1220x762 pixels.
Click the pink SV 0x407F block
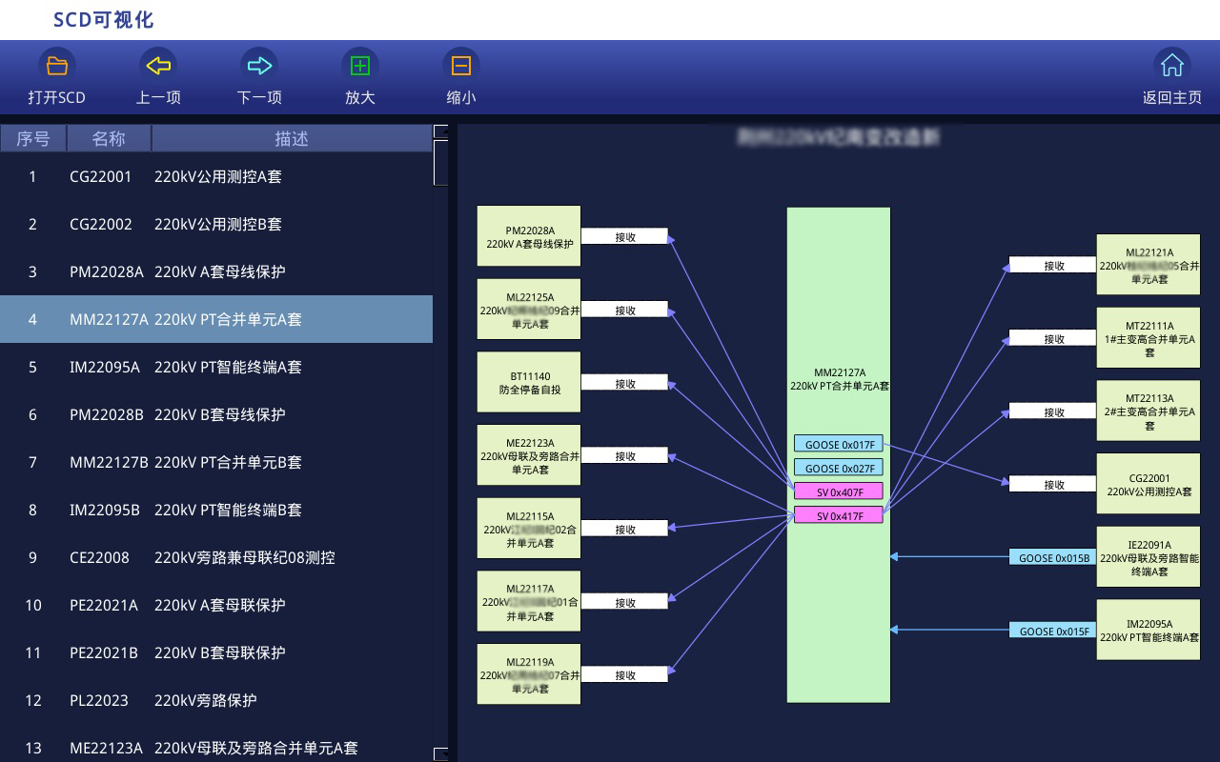(x=839, y=491)
